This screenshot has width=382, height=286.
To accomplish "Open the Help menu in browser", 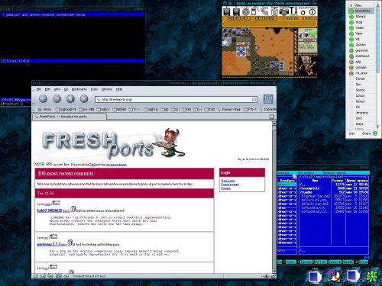I will [x=119, y=89].
